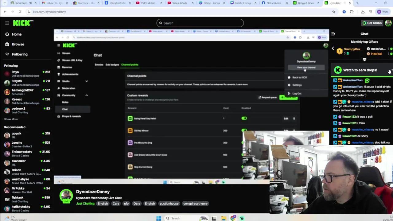Click Trainwreckstv channel avatar
This screenshot has height=221, width=393.
(7, 154)
